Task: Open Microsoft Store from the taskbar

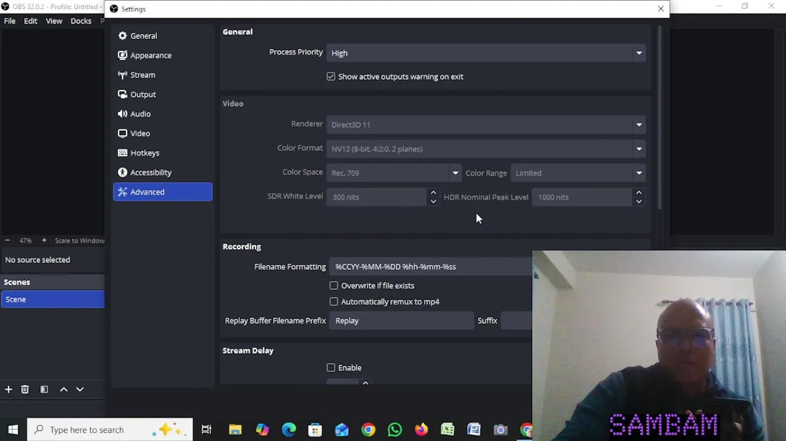Action: click(315, 429)
